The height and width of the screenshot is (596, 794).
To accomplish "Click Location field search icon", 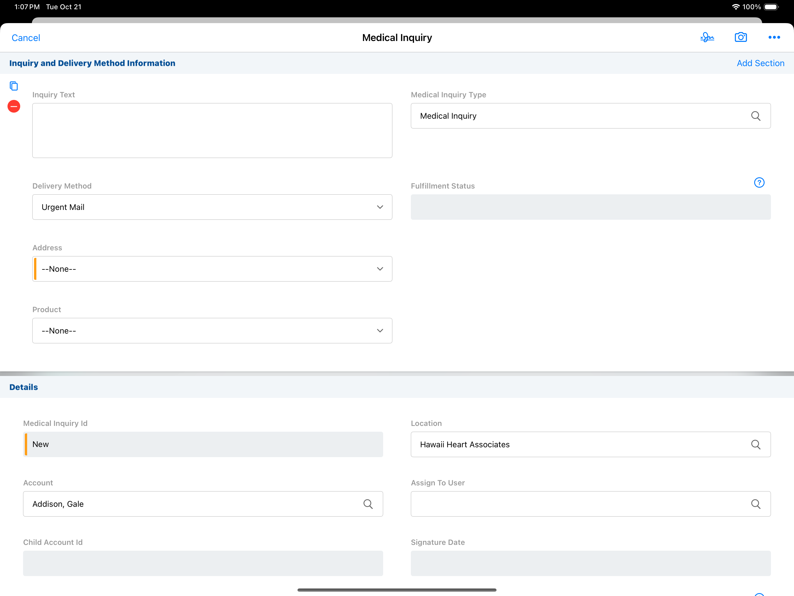I will 756,444.
